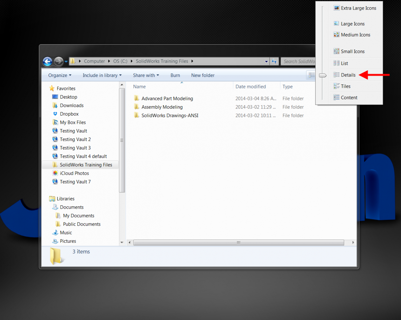Viewport: 401px width, 320px height.
Task: Open Testing Vault 4 default
Action: click(83, 156)
